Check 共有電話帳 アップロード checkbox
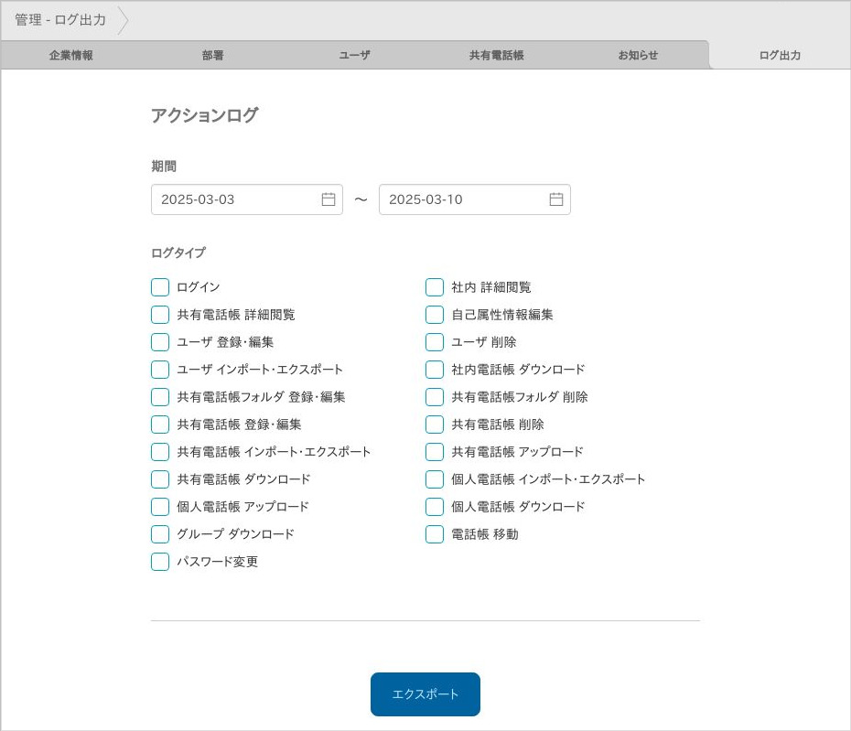Screen dimensions: 851x731 click(435, 452)
